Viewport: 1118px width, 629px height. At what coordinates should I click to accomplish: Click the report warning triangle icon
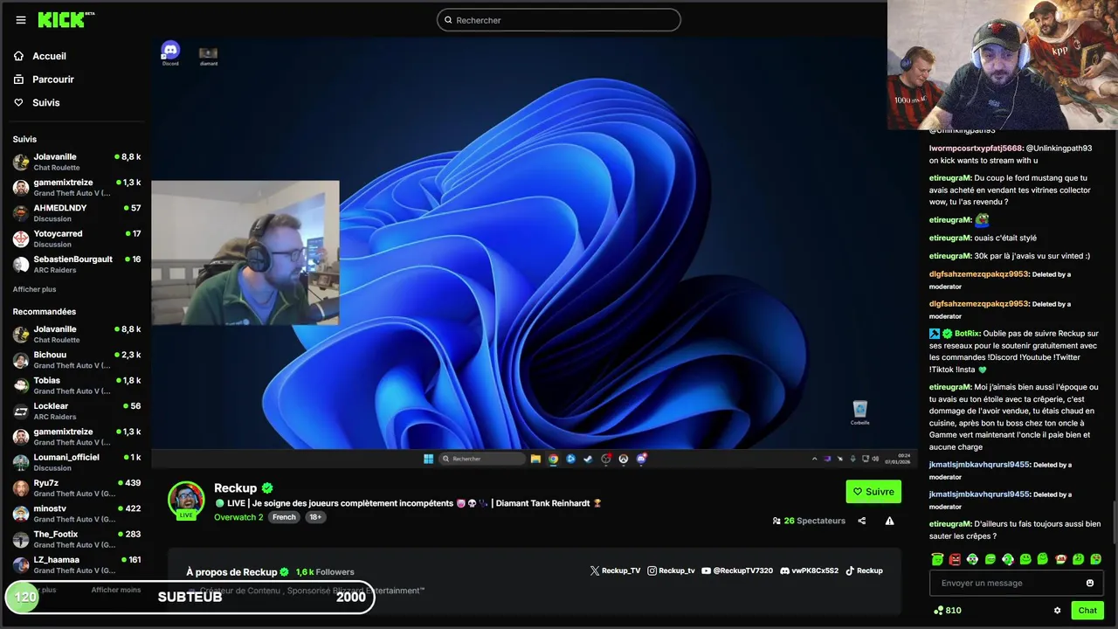click(889, 521)
